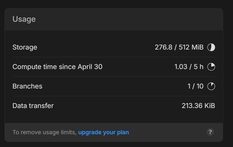Click the '1' current branch count
This screenshot has height=147, width=233.
(x=189, y=86)
